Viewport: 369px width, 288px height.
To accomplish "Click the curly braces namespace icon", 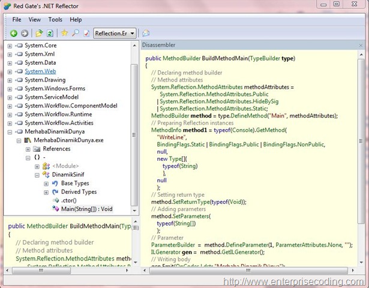I will [37, 157].
